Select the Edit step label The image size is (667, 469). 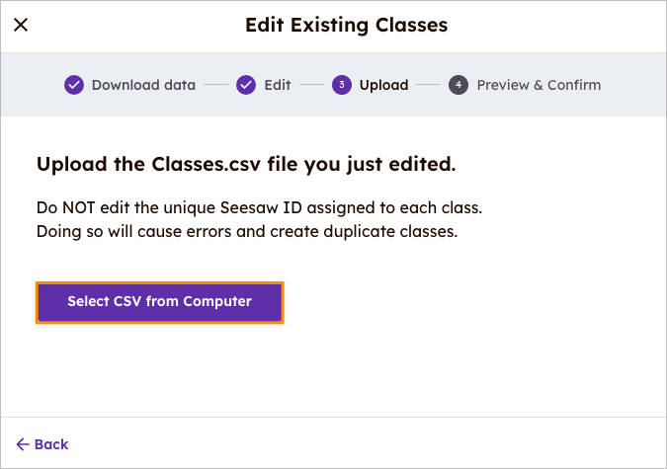pyautogui.click(x=277, y=85)
